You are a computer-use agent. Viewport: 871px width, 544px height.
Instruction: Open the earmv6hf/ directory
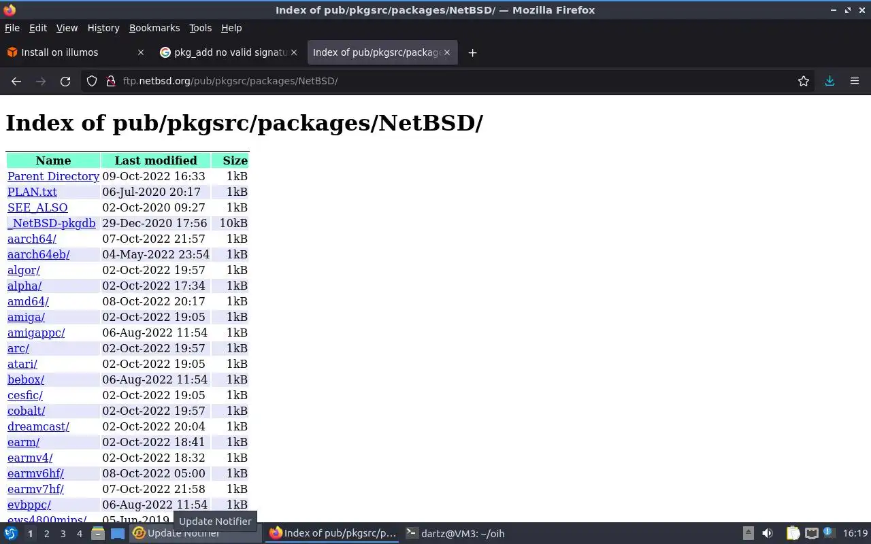point(35,473)
